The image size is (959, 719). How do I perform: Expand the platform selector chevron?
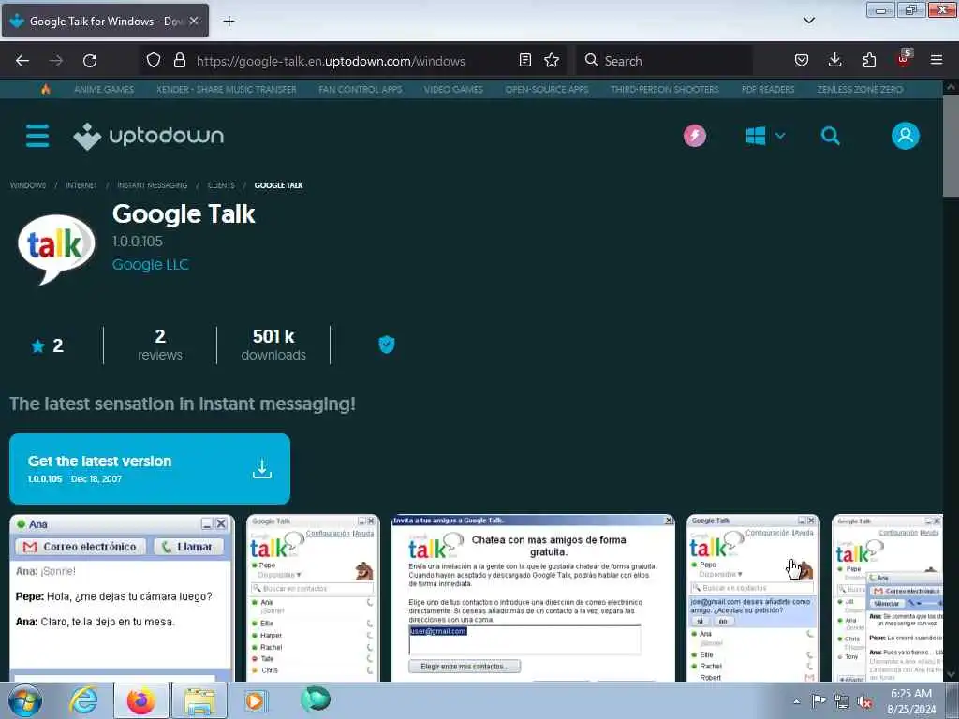[x=780, y=136]
